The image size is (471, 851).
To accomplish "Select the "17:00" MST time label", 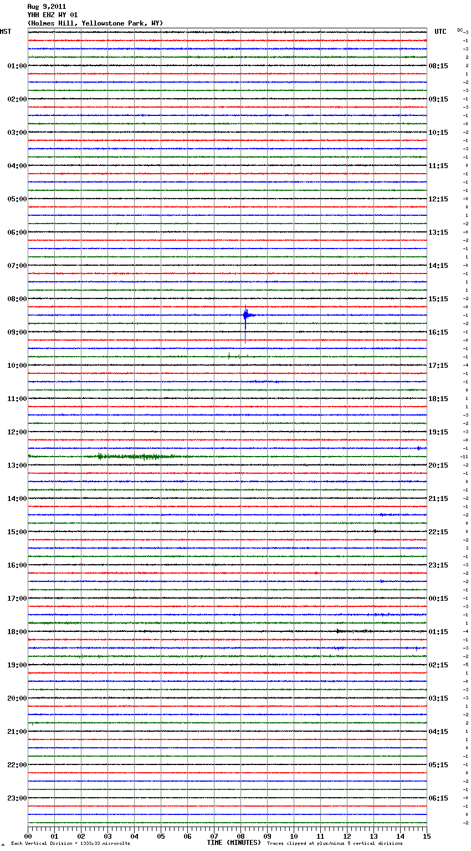I will coord(17,599).
